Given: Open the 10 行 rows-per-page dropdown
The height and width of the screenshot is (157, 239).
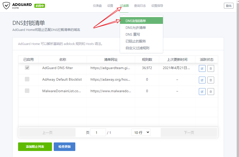Looking at the screenshot, I should click(141, 132).
